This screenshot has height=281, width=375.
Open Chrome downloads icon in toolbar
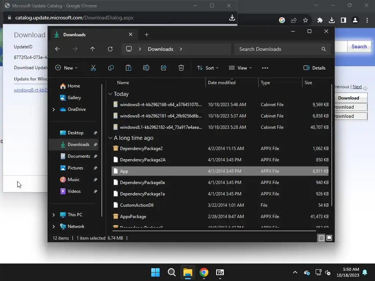[332, 20]
